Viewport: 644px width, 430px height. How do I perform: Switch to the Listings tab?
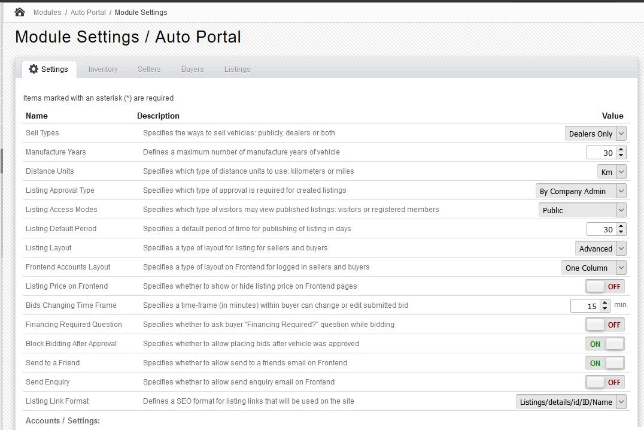(x=238, y=69)
